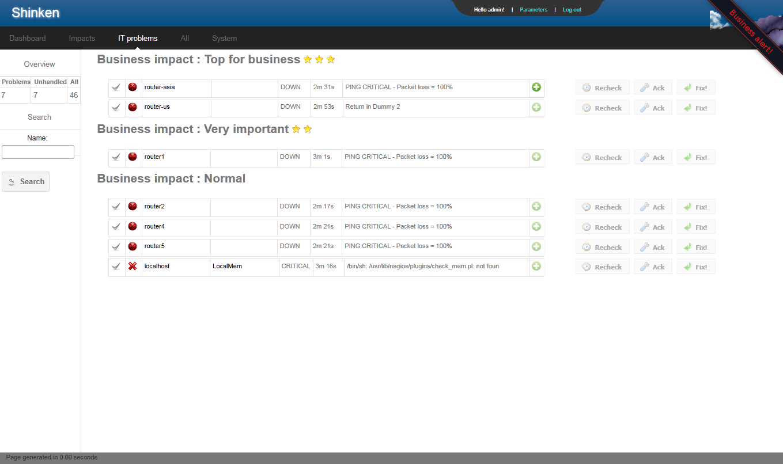Click the red DOWN status icon for router1

coord(133,157)
